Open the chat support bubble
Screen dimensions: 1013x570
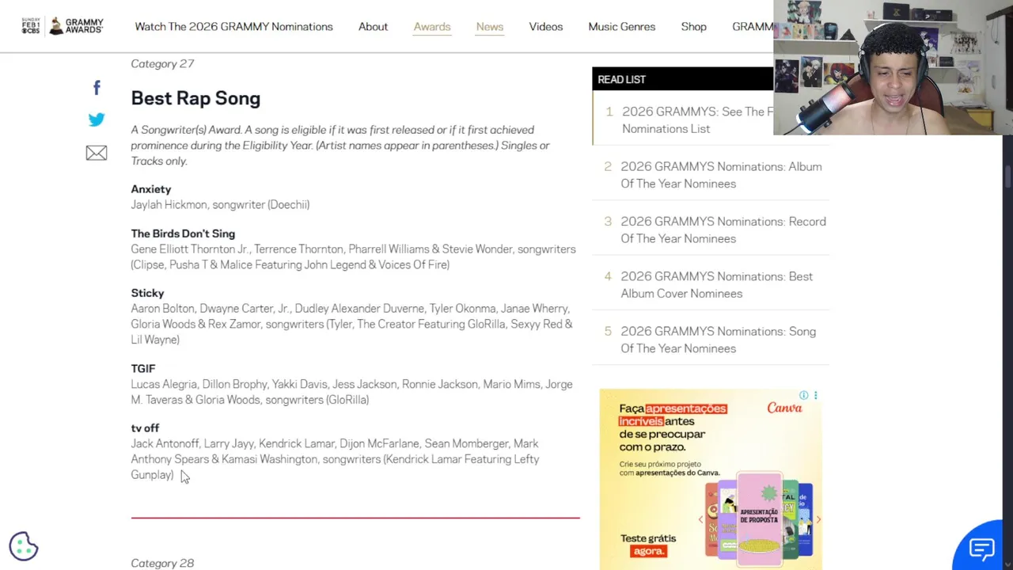(981, 548)
